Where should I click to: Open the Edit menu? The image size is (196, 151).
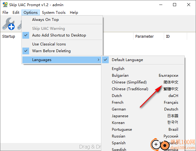click(16, 13)
